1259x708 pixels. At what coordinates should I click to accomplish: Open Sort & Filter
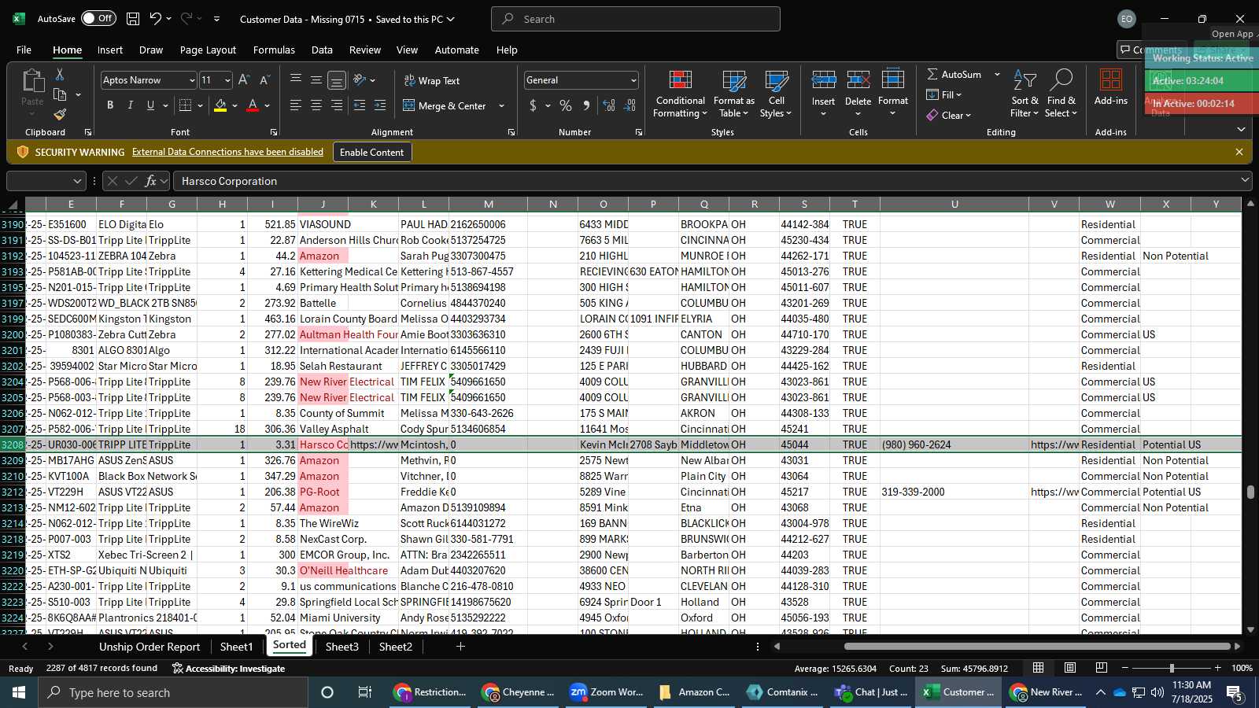coord(1025,94)
